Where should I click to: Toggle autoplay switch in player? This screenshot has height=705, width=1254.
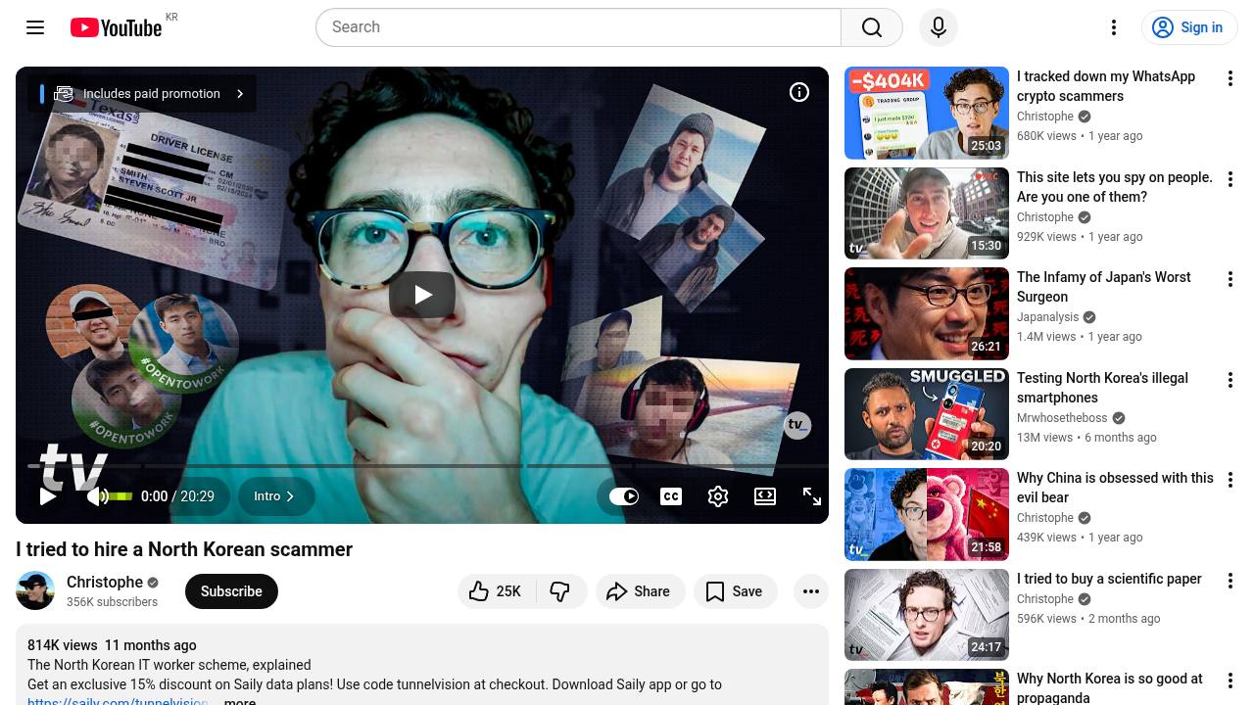(624, 496)
